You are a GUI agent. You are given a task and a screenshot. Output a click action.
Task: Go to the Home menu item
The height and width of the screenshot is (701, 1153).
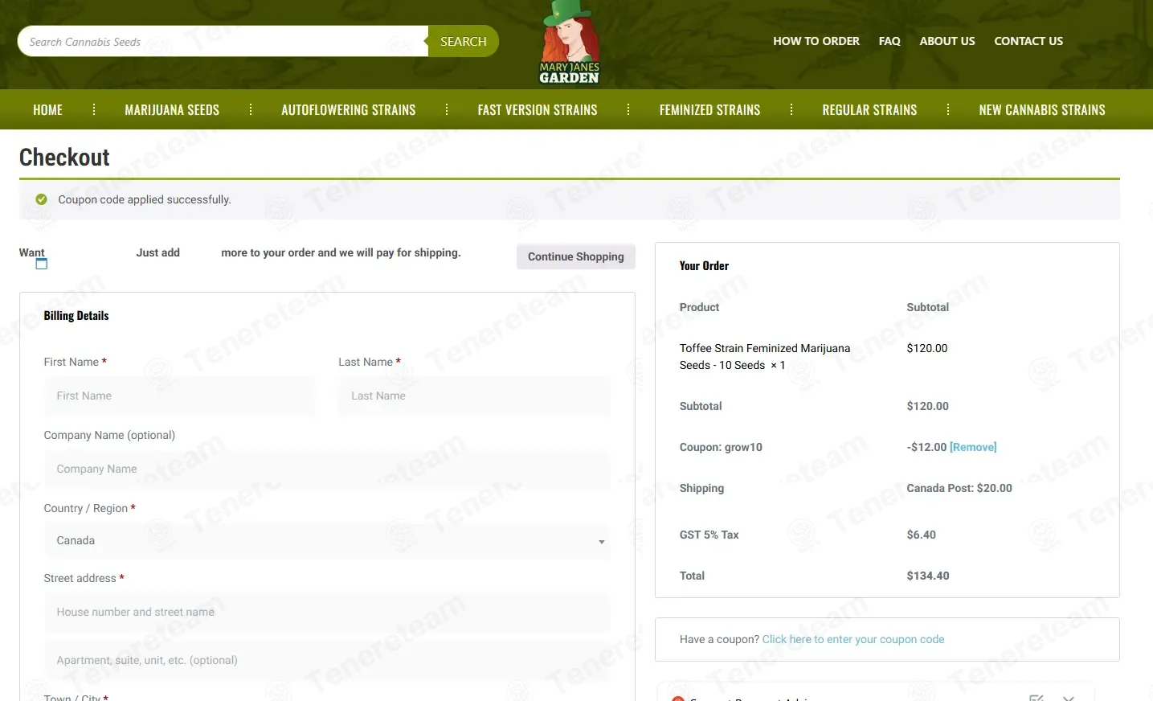point(47,109)
